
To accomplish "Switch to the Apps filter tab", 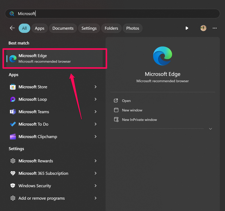I will click(40, 28).
